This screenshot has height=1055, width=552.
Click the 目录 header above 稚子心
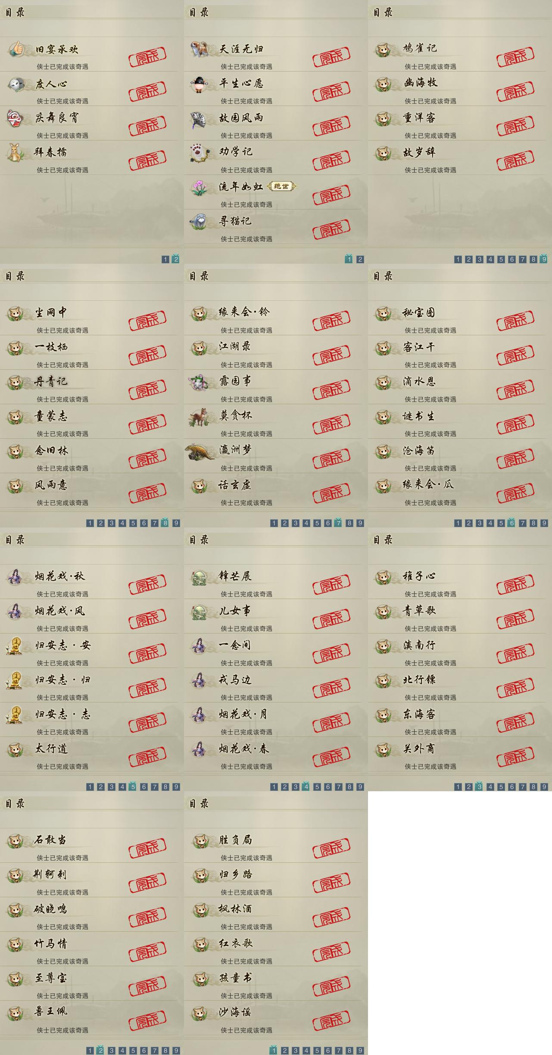coord(383,540)
